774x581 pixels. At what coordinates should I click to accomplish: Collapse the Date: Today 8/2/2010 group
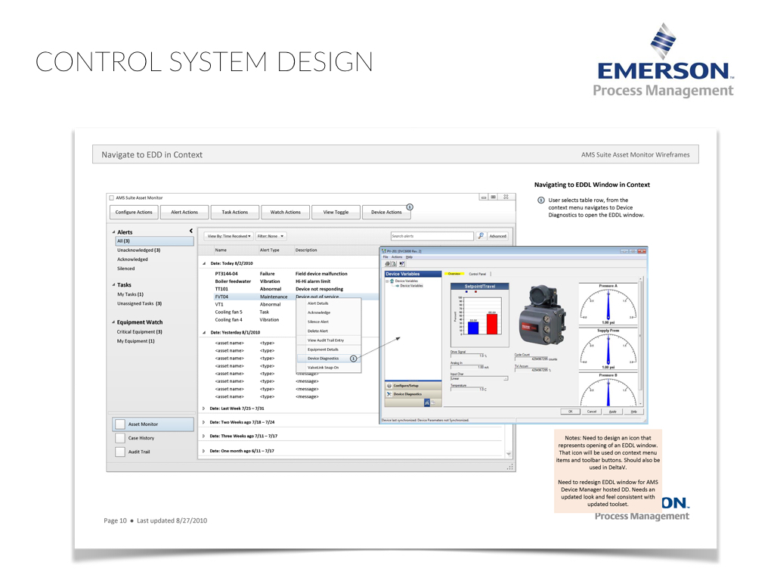[x=204, y=263]
